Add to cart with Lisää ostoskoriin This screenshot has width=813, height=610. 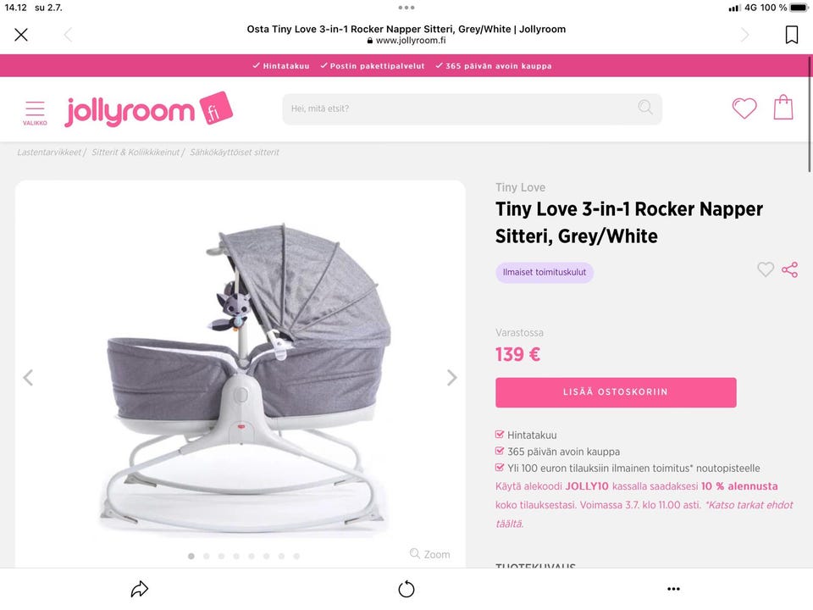tap(616, 392)
